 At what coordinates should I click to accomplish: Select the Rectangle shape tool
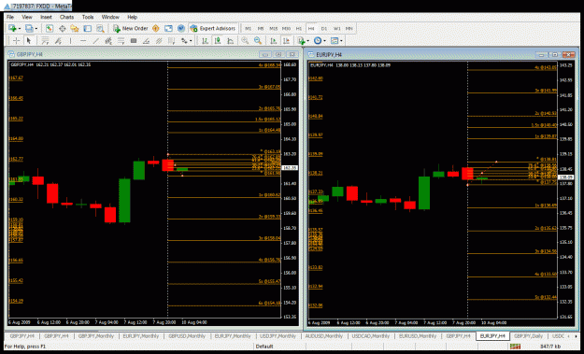click(x=134, y=40)
